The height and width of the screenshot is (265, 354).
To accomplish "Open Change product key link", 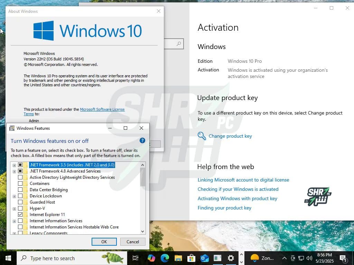I will click(x=230, y=136).
